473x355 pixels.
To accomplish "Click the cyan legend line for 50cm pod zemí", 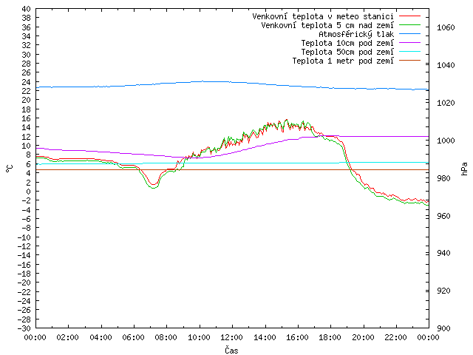I will pos(409,52).
